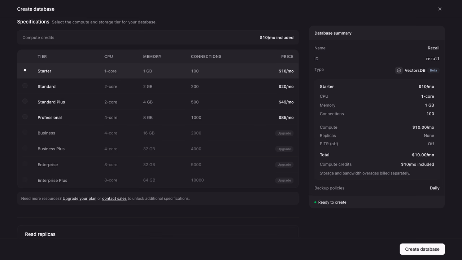The height and width of the screenshot is (260, 462).
Task: Click Upgrade badge for Business Plus tier
Action: tap(284, 149)
